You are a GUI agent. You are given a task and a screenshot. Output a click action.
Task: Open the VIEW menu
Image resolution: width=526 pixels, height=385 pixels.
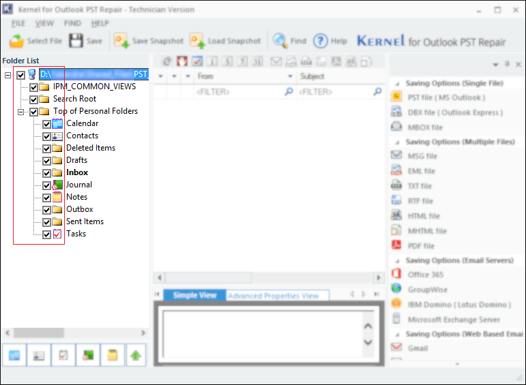44,23
